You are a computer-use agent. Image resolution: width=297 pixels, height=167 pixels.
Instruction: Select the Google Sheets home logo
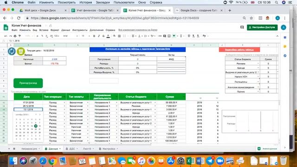point(6,28)
